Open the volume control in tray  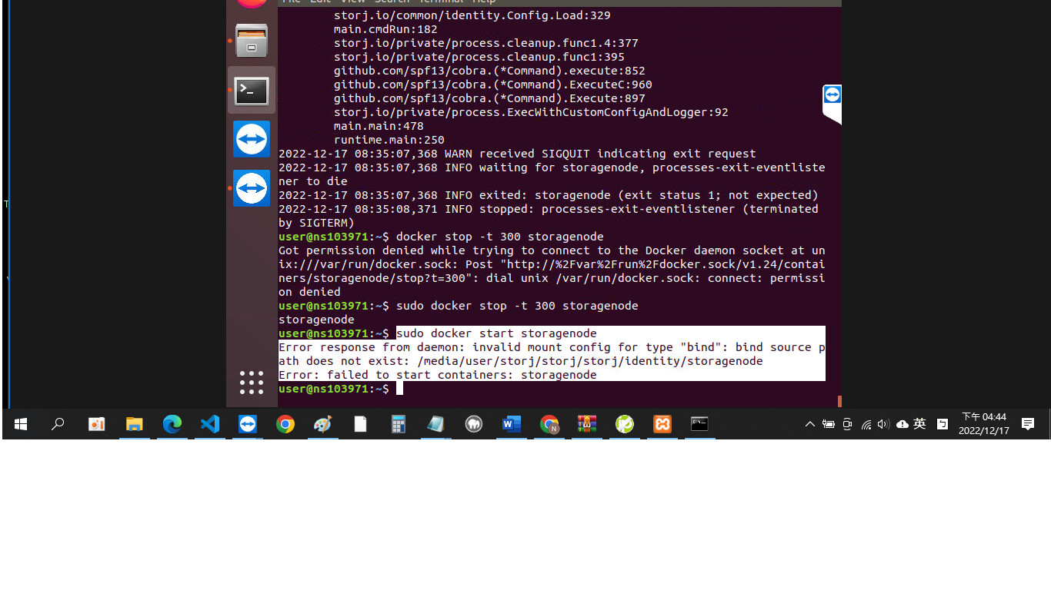point(883,424)
